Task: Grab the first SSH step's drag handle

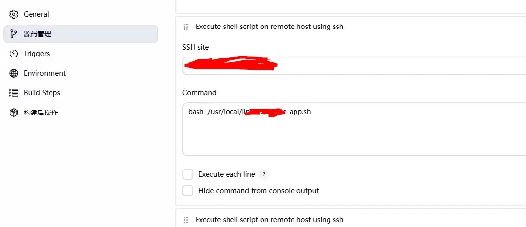Action: 186,27
